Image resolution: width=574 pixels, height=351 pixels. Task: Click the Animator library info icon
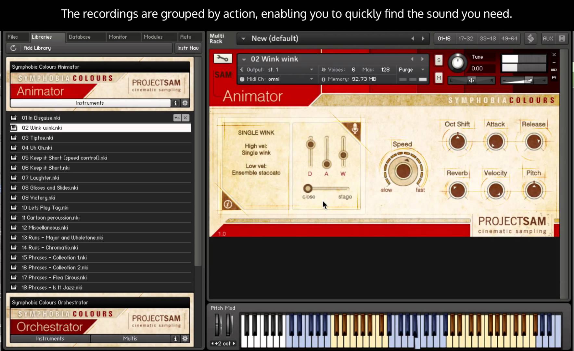[175, 103]
